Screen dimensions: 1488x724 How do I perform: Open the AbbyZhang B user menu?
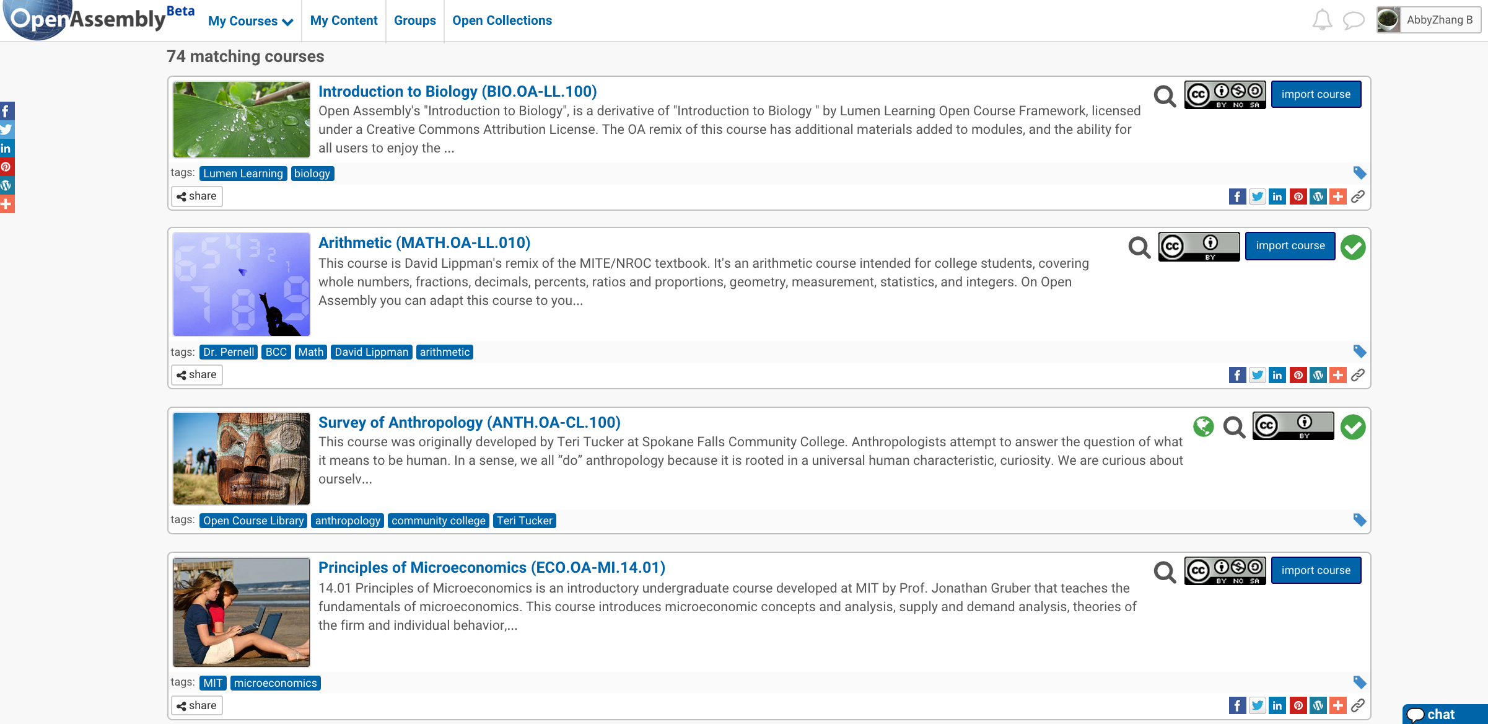click(x=1429, y=20)
